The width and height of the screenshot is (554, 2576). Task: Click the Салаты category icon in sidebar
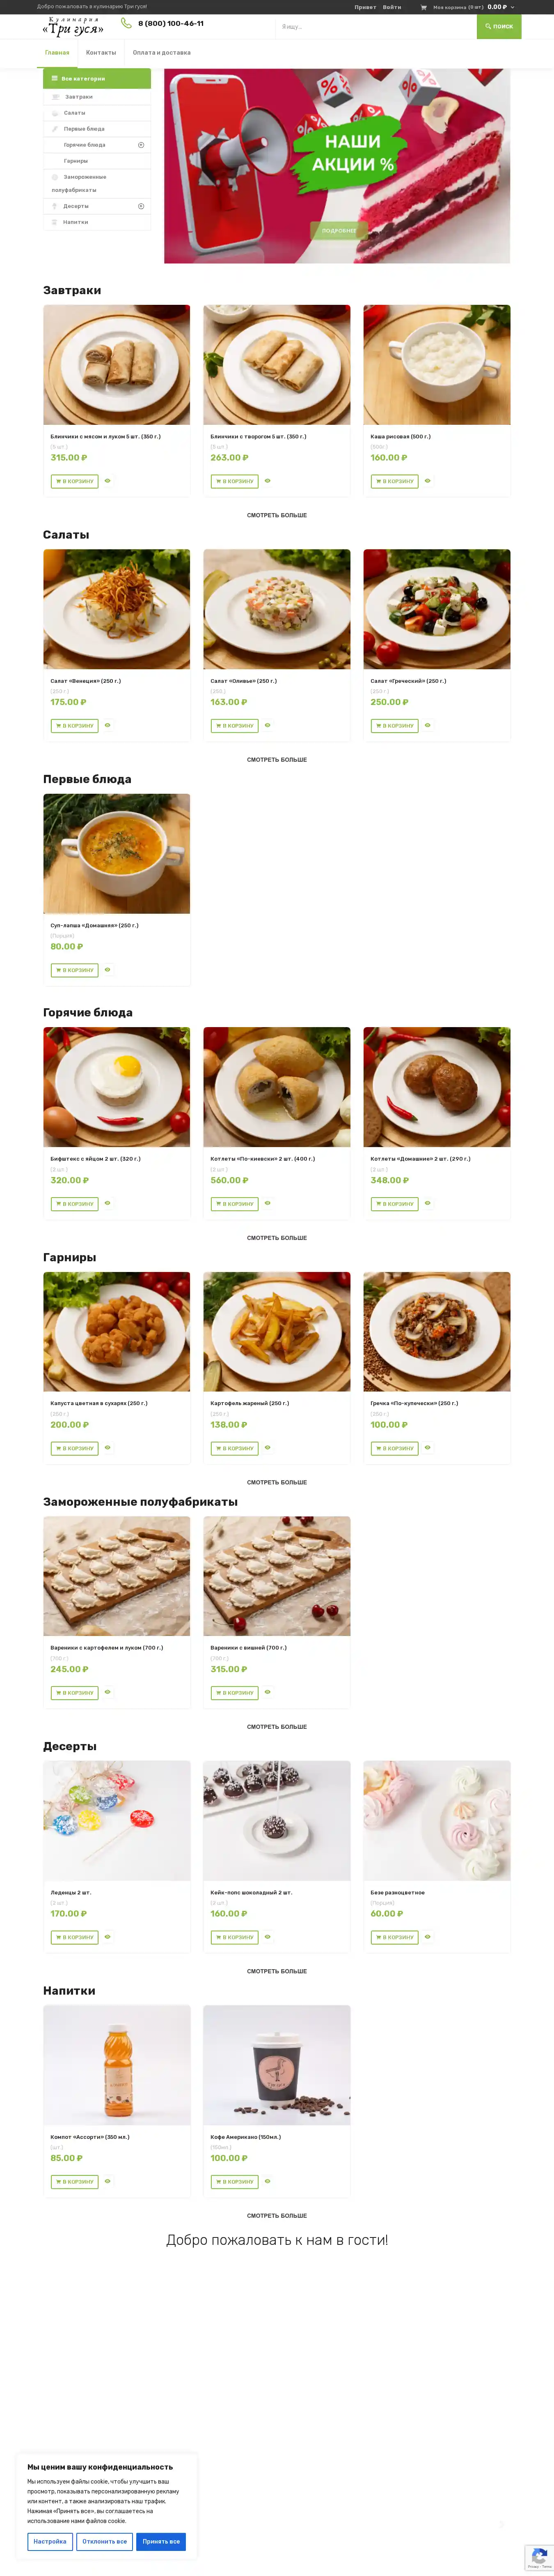pos(55,113)
